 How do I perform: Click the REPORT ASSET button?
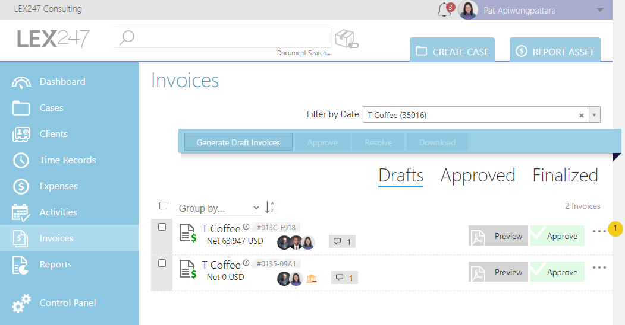pyautogui.click(x=555, y=50)
